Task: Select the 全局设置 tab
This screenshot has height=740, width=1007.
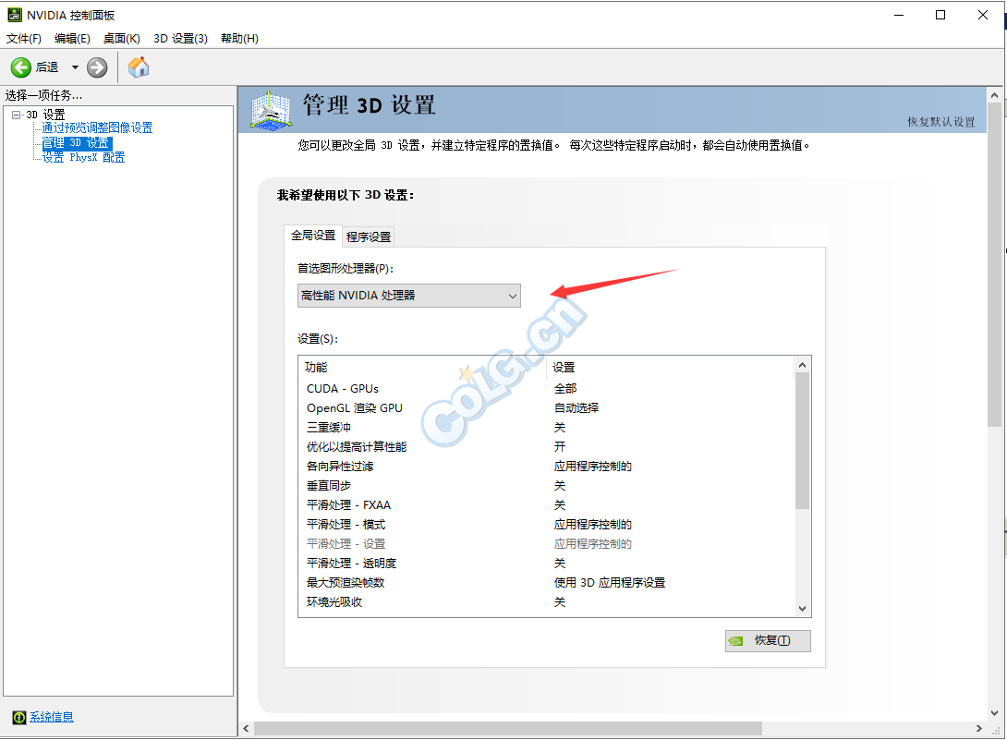Action: 313,236
